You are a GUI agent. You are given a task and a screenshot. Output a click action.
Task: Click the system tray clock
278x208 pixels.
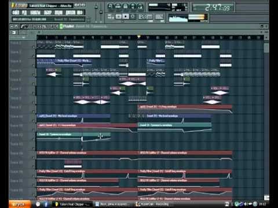click(x=262, y=204)
